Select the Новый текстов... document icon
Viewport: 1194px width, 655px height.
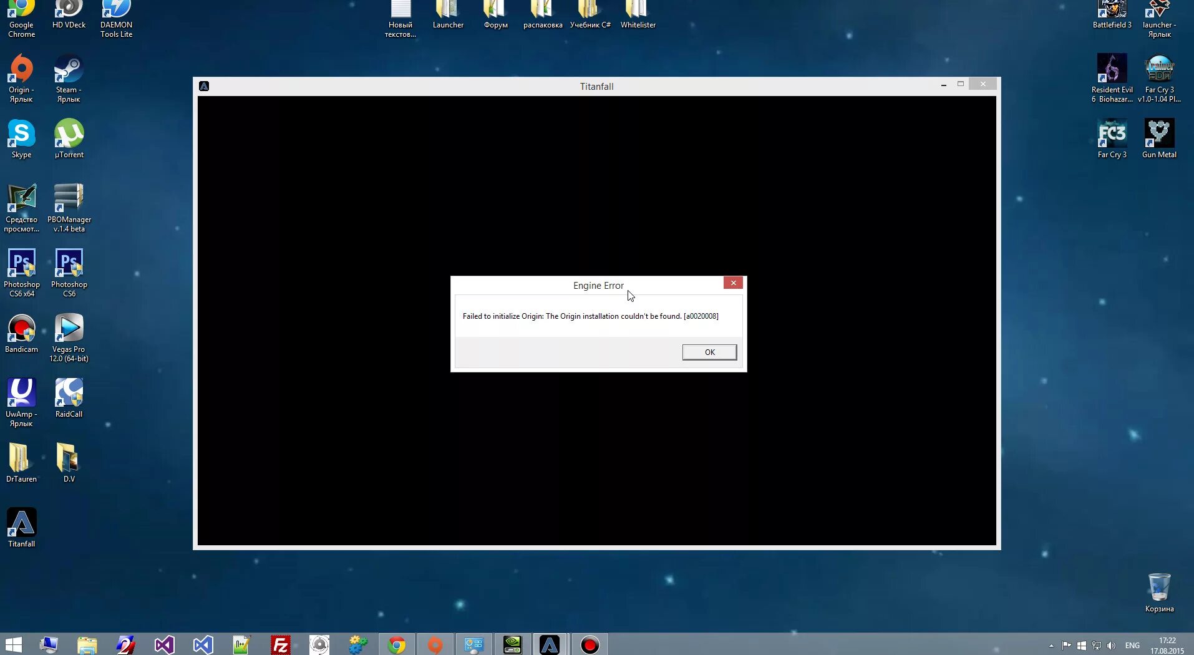point(400,19)
